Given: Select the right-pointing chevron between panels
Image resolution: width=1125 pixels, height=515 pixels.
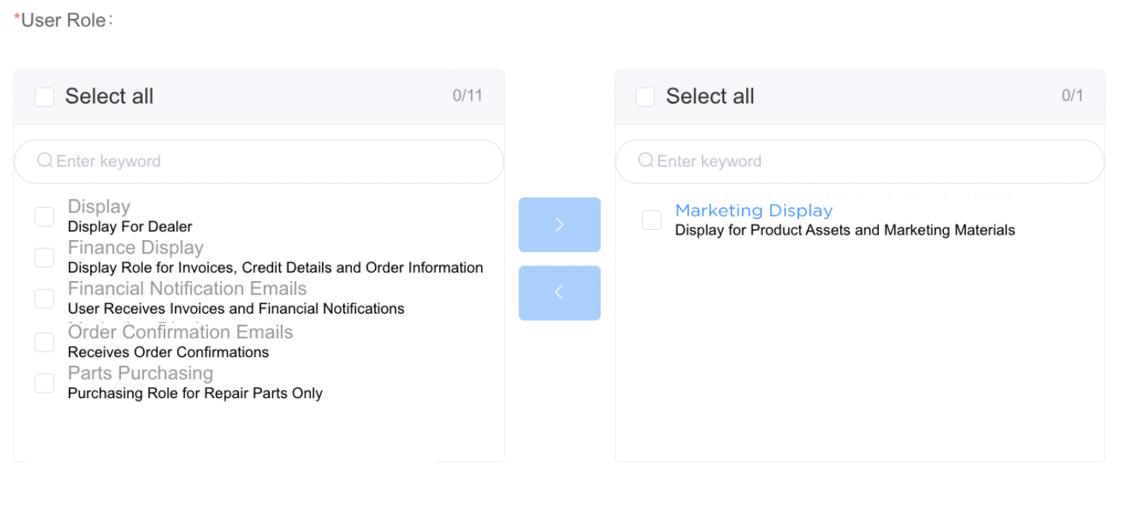Looking at the screenshot, I should coord(559,224).
